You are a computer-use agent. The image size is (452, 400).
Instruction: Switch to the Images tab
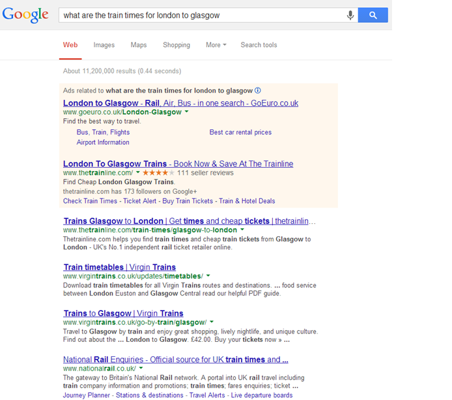[x=104, y=45]
